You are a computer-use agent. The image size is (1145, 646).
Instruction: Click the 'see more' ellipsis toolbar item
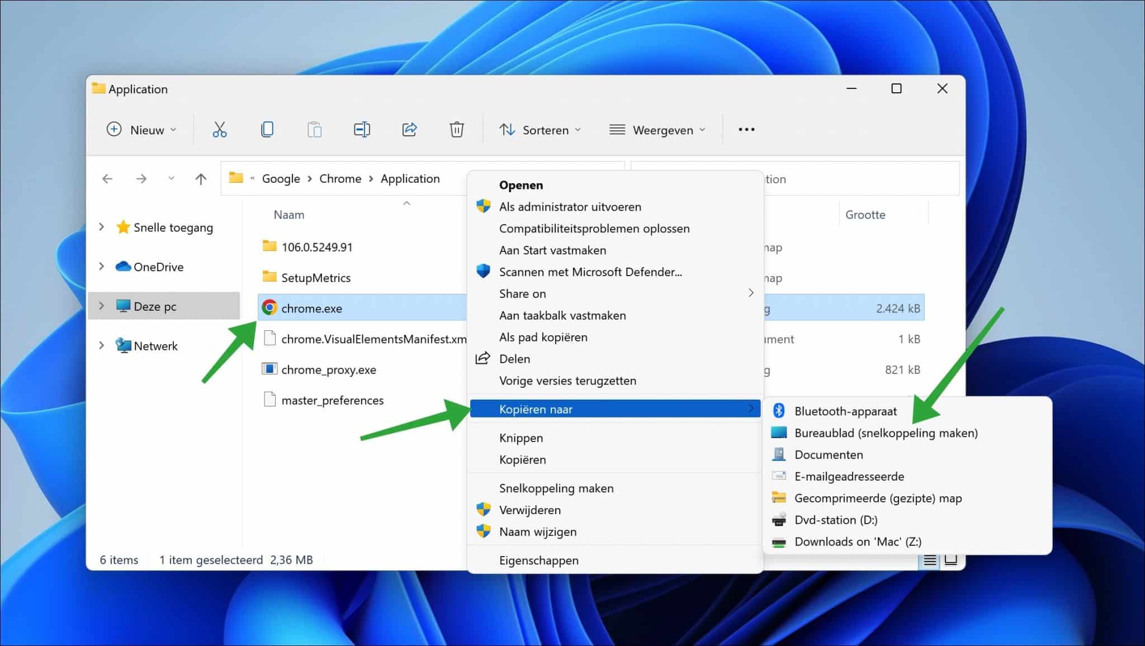coord(746,129)
